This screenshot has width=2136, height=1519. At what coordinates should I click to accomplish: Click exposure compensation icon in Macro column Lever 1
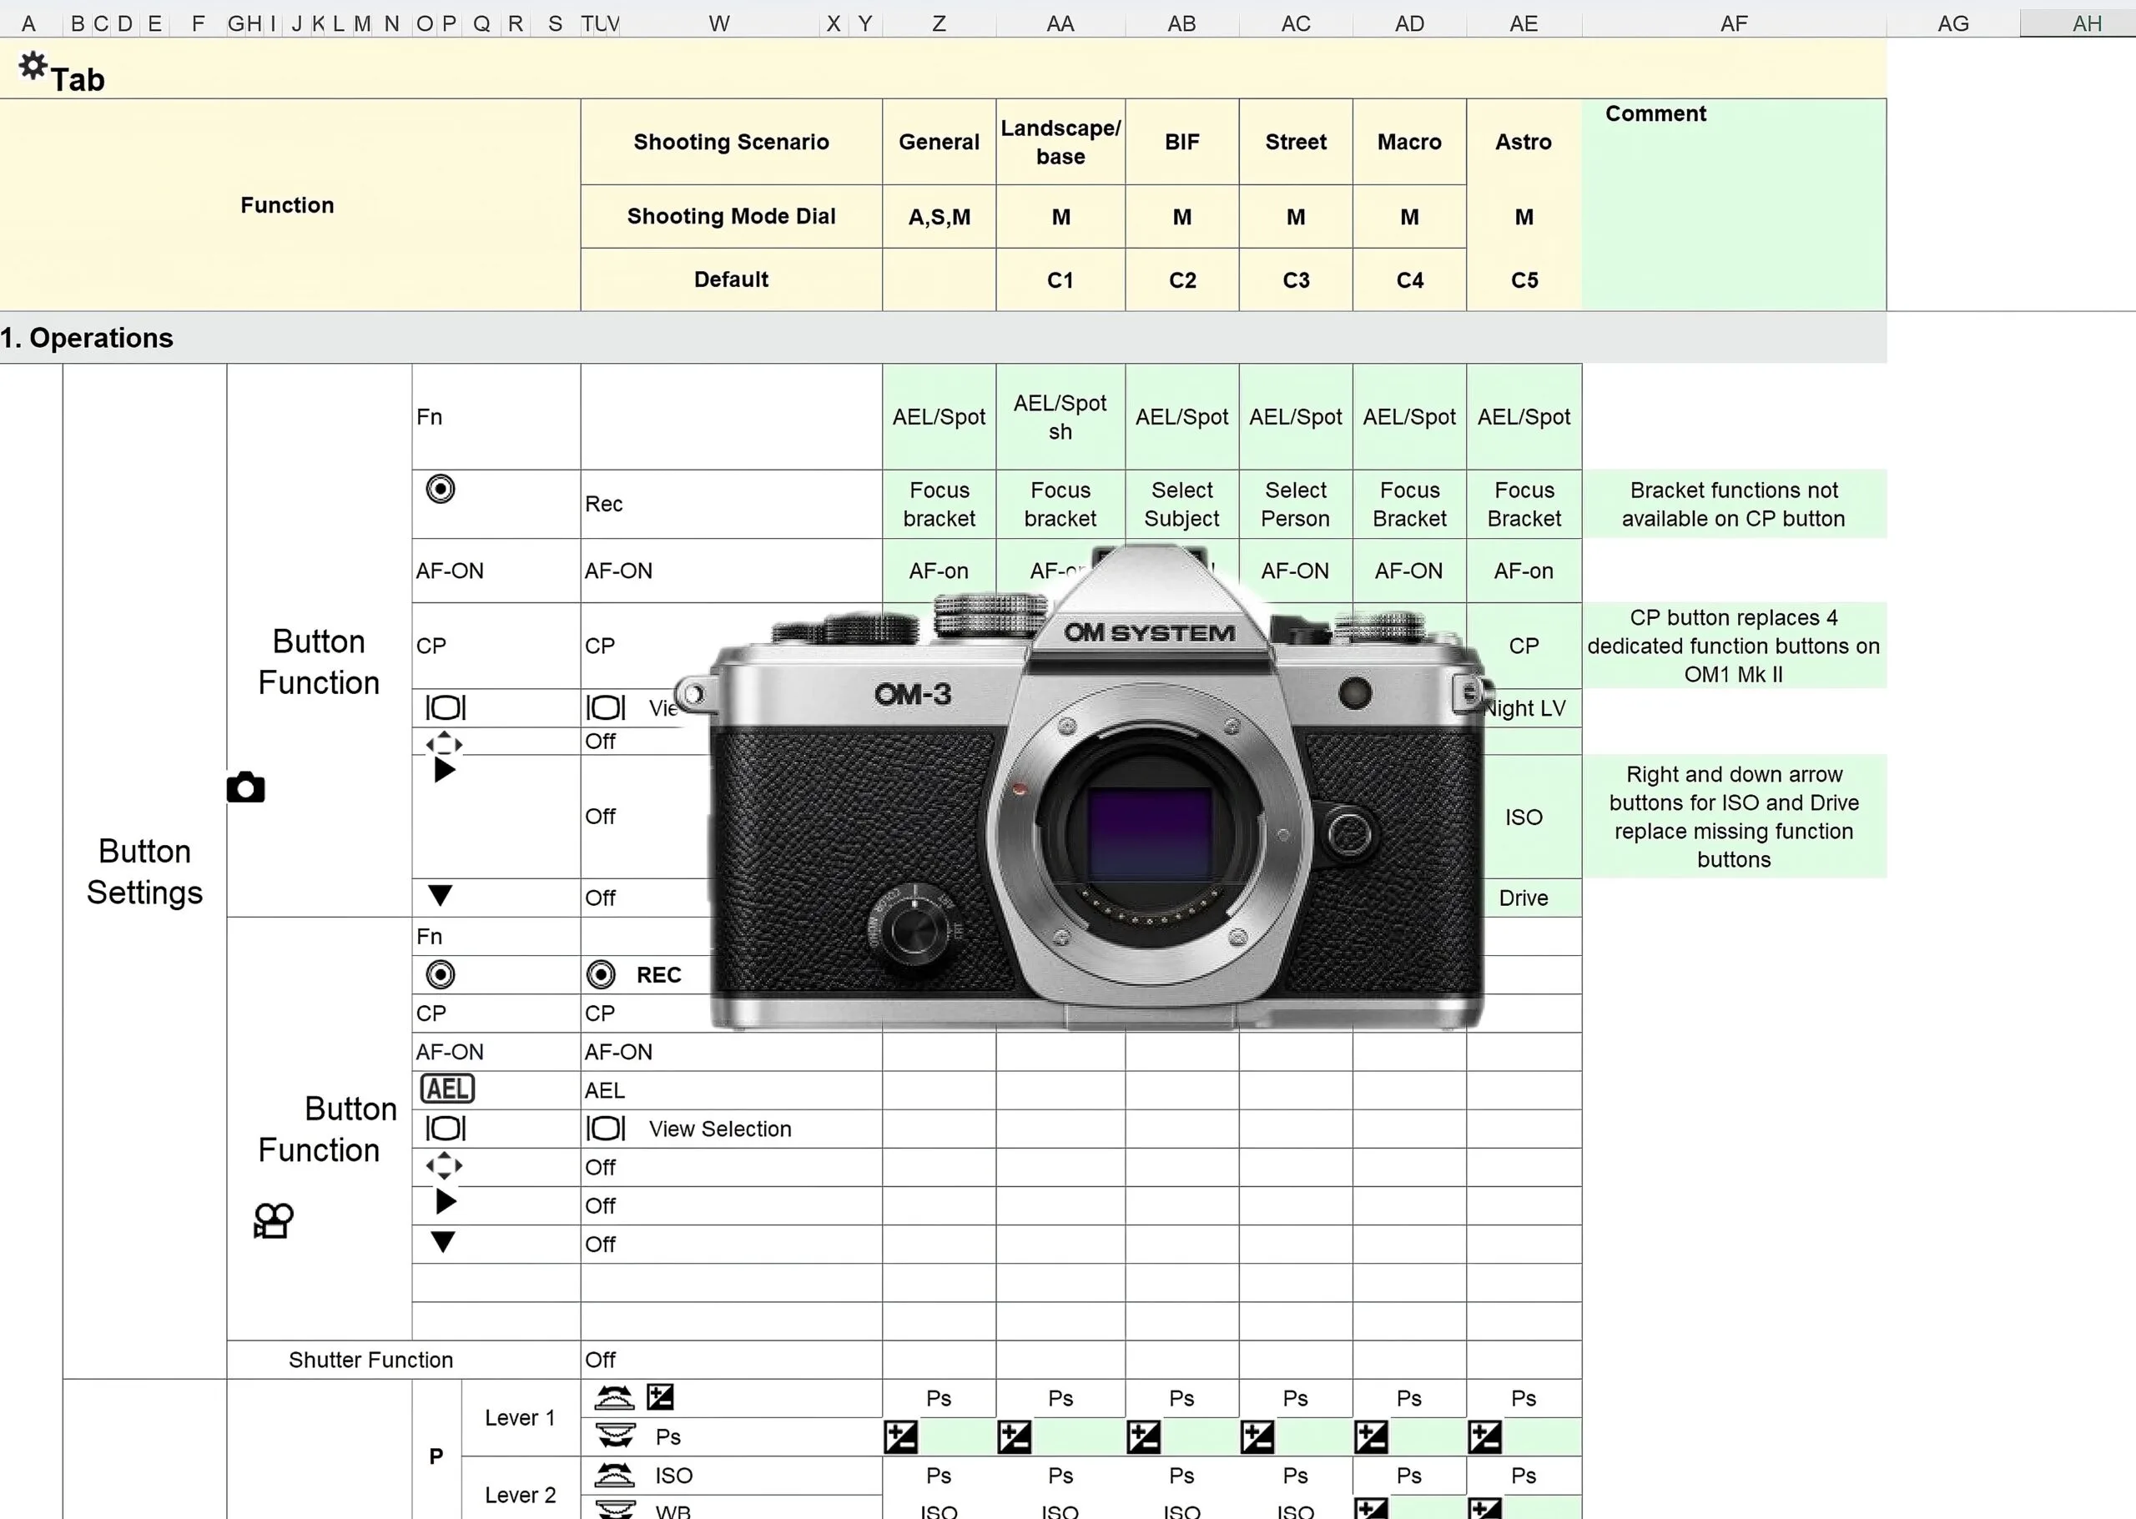pos(1372,1436)
